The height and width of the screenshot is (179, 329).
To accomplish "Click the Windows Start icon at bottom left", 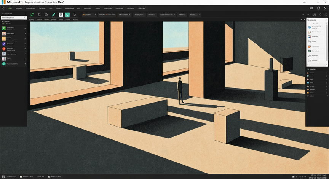I will (3, 177).
